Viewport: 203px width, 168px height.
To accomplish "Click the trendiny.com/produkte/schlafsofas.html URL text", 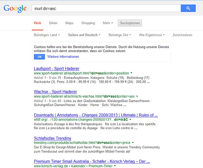I will [x=82, y=143].
